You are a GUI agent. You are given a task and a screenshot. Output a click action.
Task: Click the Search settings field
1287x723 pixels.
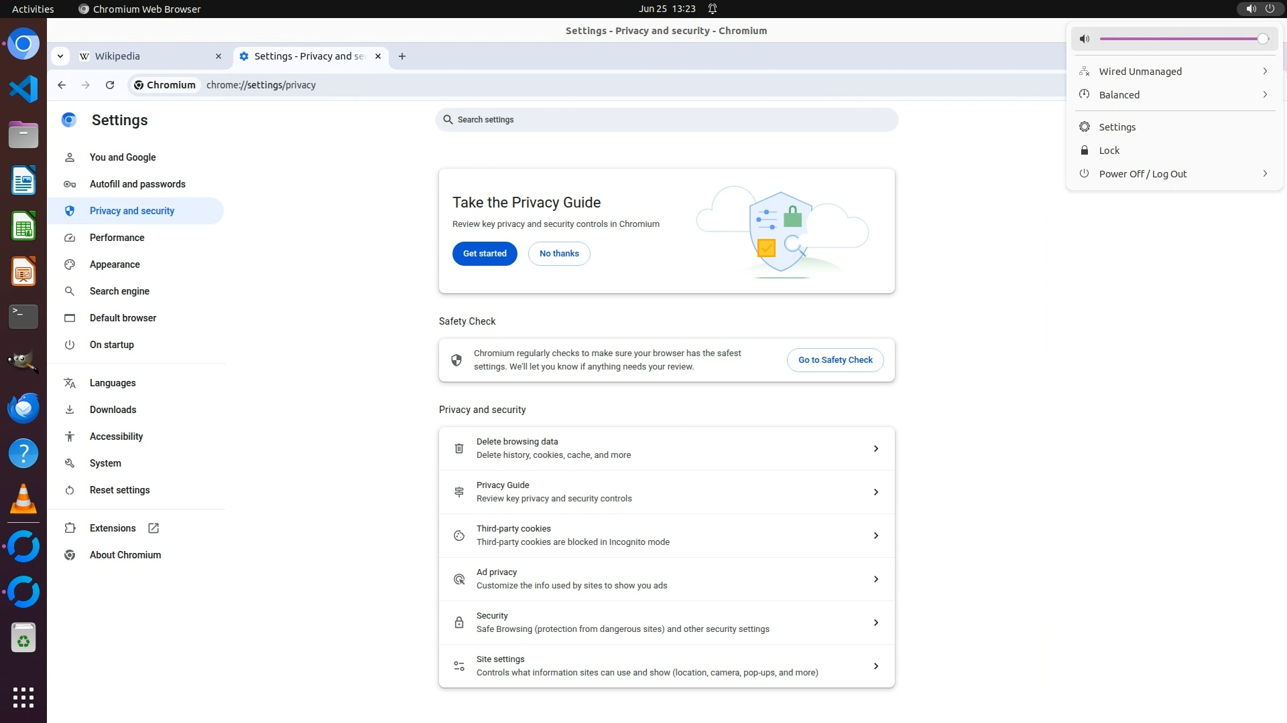pos(666,120)
